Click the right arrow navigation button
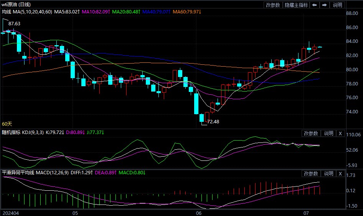 324,5
